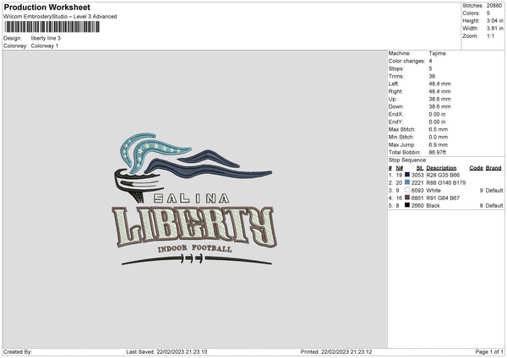Click the Brand column header
Image resolution: width=507 pixels, height=358 pixels.
(493, 168)
